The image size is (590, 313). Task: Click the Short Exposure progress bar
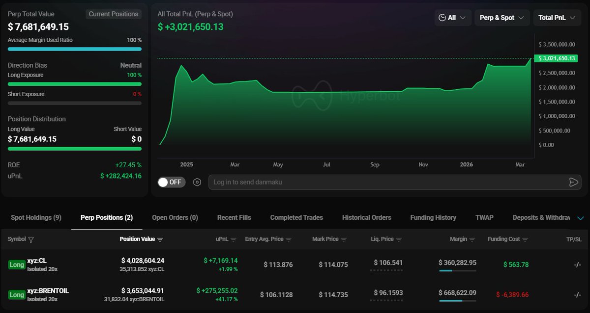tap(75, 103)
